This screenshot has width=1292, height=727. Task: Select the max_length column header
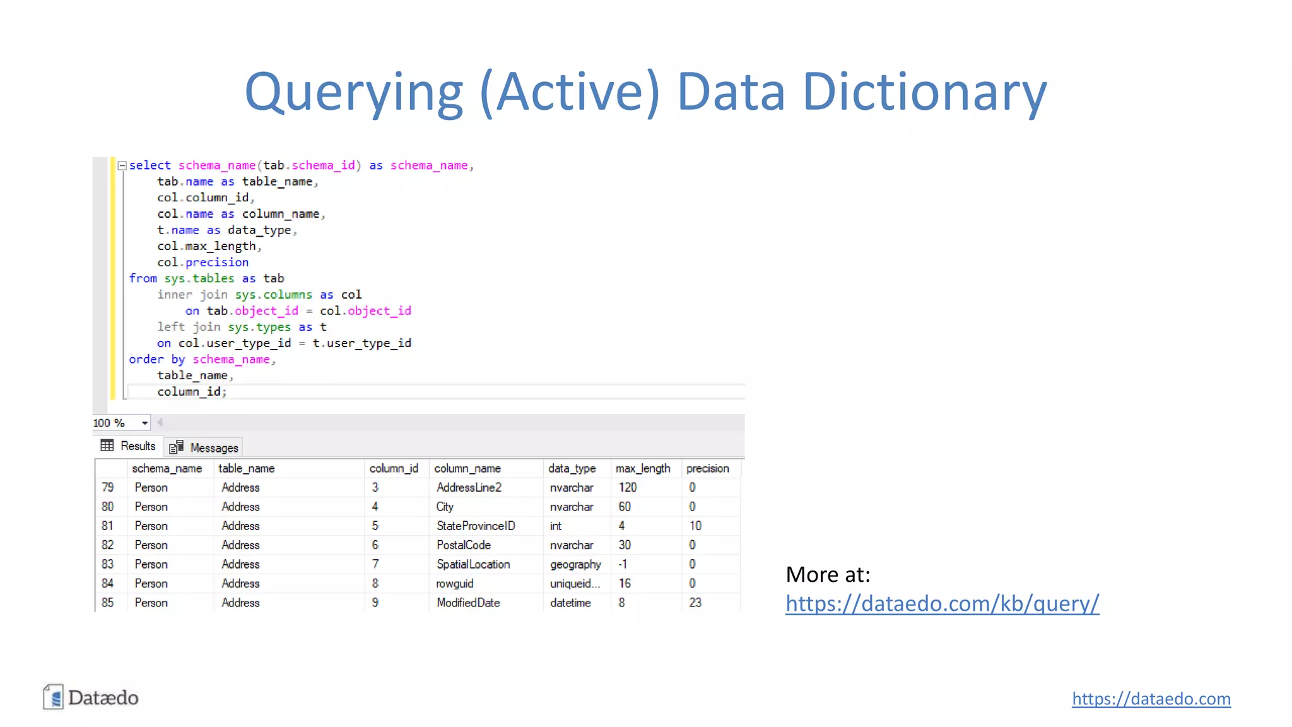pos(642,468)
